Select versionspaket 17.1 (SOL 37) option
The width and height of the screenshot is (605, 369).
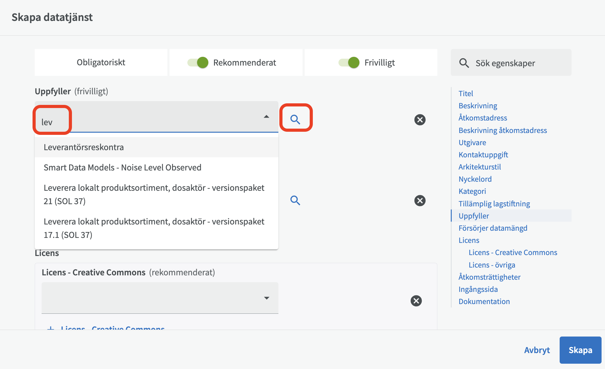point(154,228)
